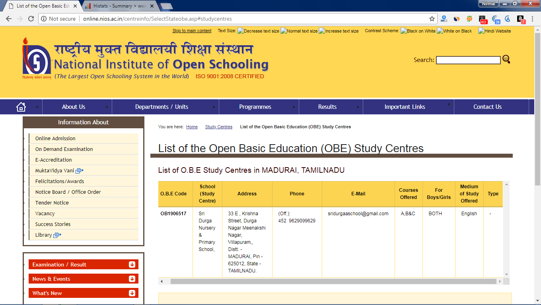Click external link icon beside Library
Image resolution: width=541 pixels, height=305 pixels.
tap(57, 235)
